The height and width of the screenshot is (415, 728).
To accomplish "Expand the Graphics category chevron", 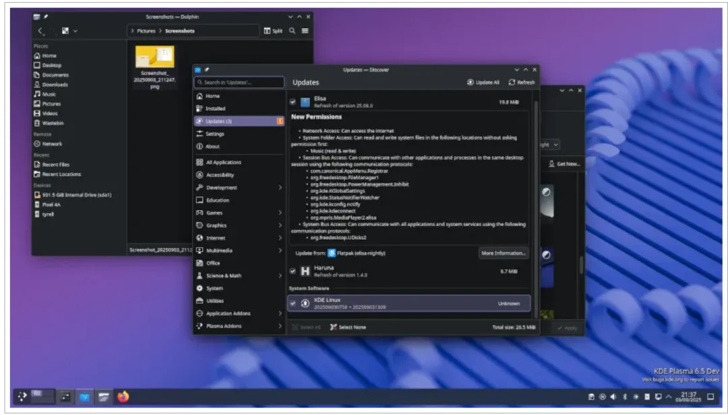I will click(x=280, y=225).
